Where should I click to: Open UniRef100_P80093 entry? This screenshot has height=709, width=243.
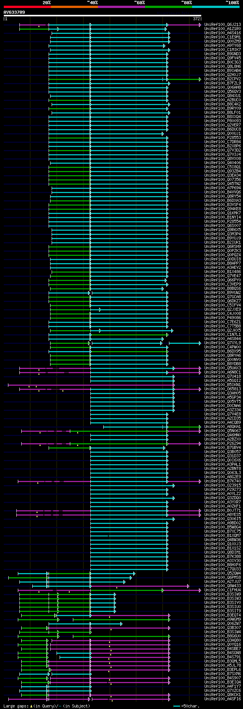pos(222,121)
